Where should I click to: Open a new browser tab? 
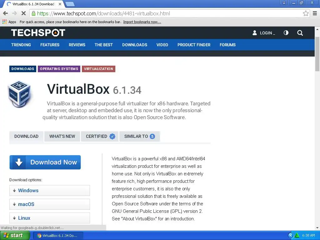point(70,4)
